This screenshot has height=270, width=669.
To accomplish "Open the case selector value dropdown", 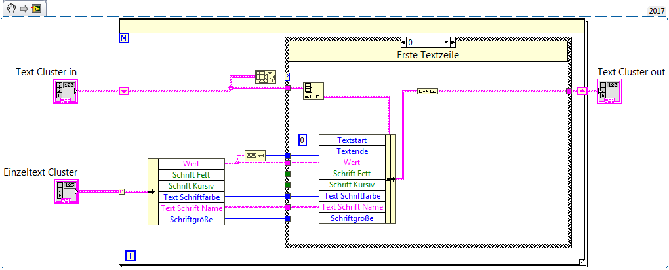I will pyautogui.click(x=447, y=42).
